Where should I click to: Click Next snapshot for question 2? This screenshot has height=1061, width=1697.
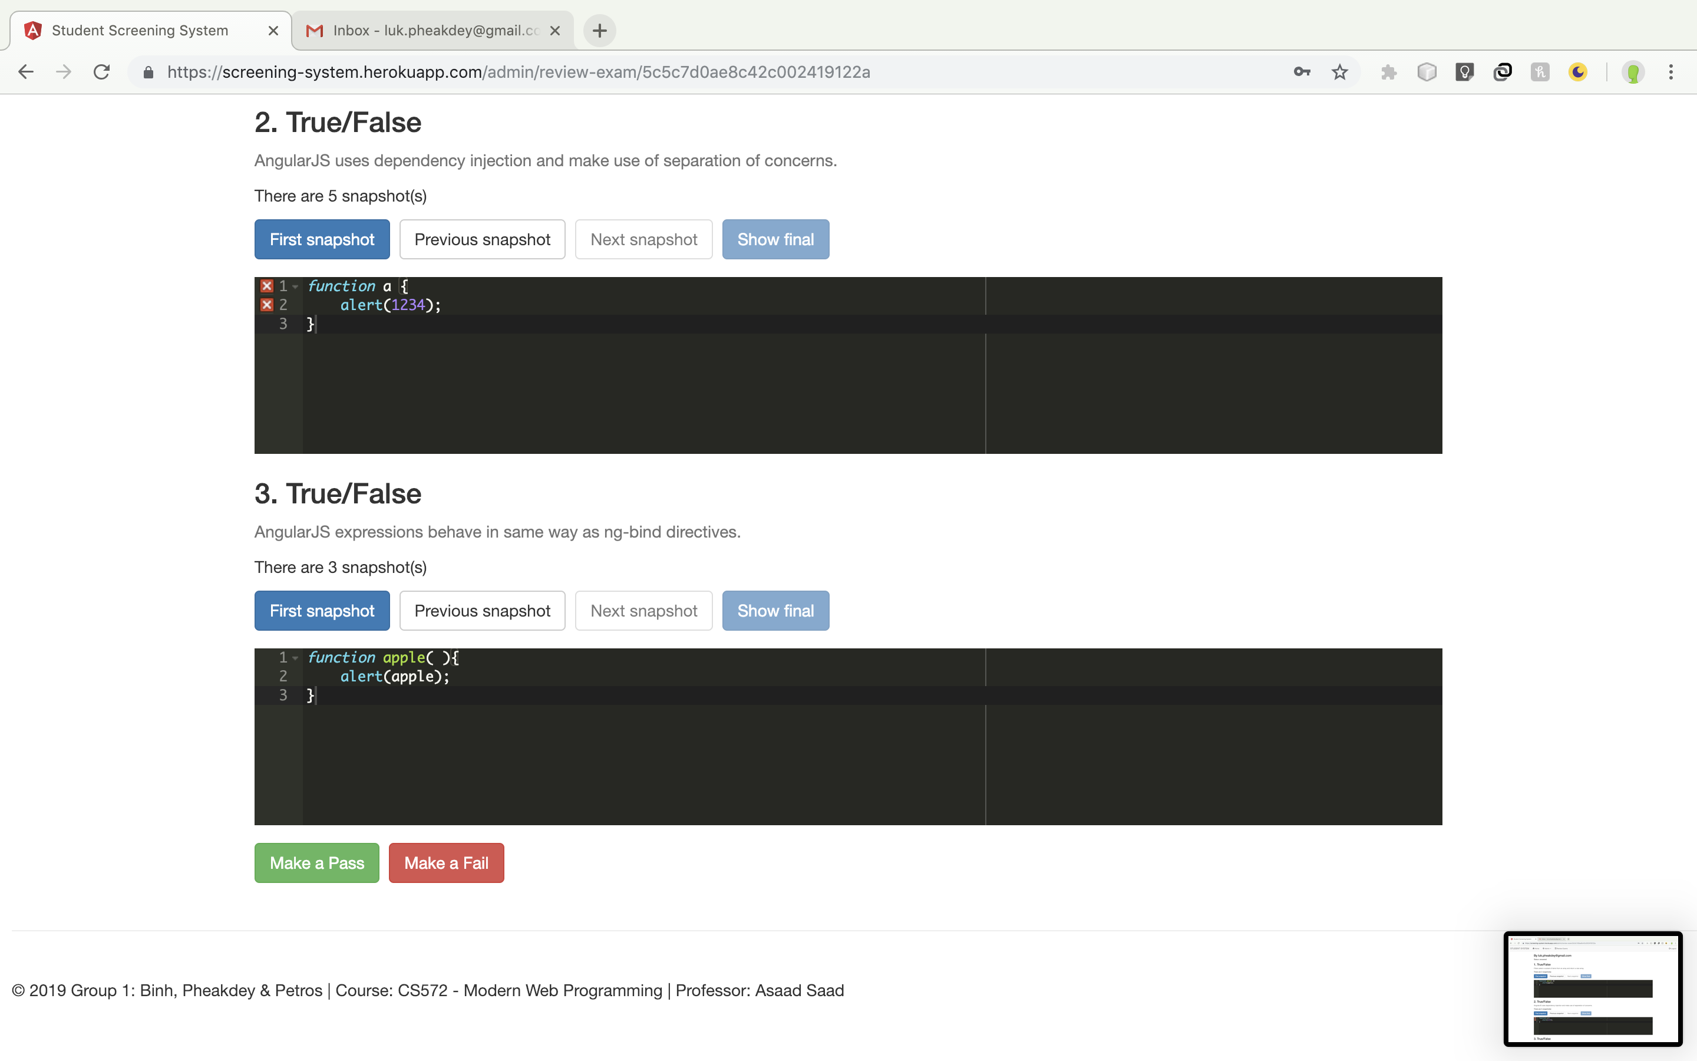click(643, 239)
